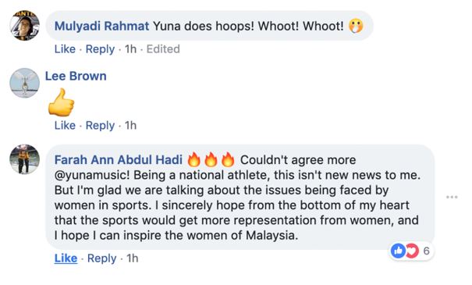Open the three-dot options menu on Farah's comment

click(x=452, y=197)
